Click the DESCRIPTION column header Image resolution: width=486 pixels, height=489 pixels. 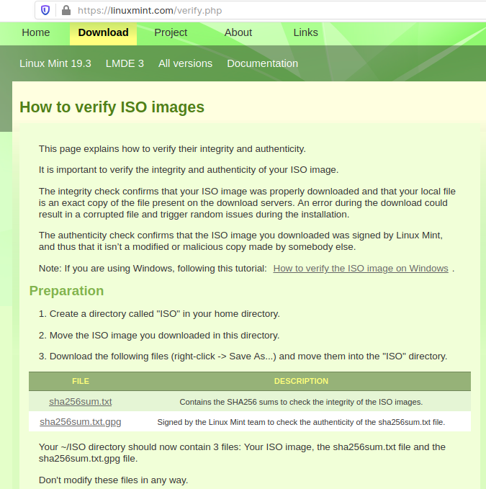click(x=301, y=381)
